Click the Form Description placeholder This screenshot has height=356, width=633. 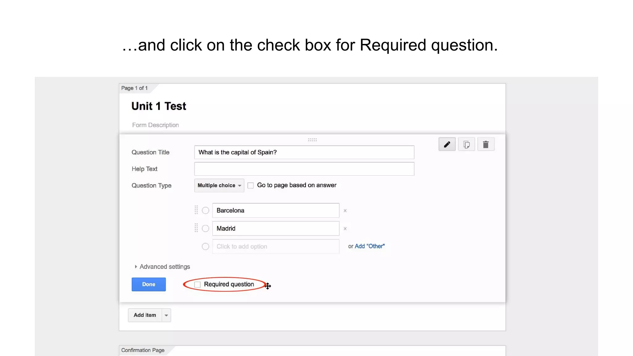pyautogui.click(x=155, y=125)
